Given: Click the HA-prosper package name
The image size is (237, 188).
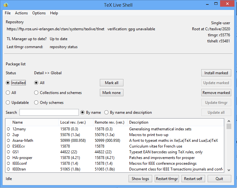Looking at the screenshot, I should click(22, 158).
